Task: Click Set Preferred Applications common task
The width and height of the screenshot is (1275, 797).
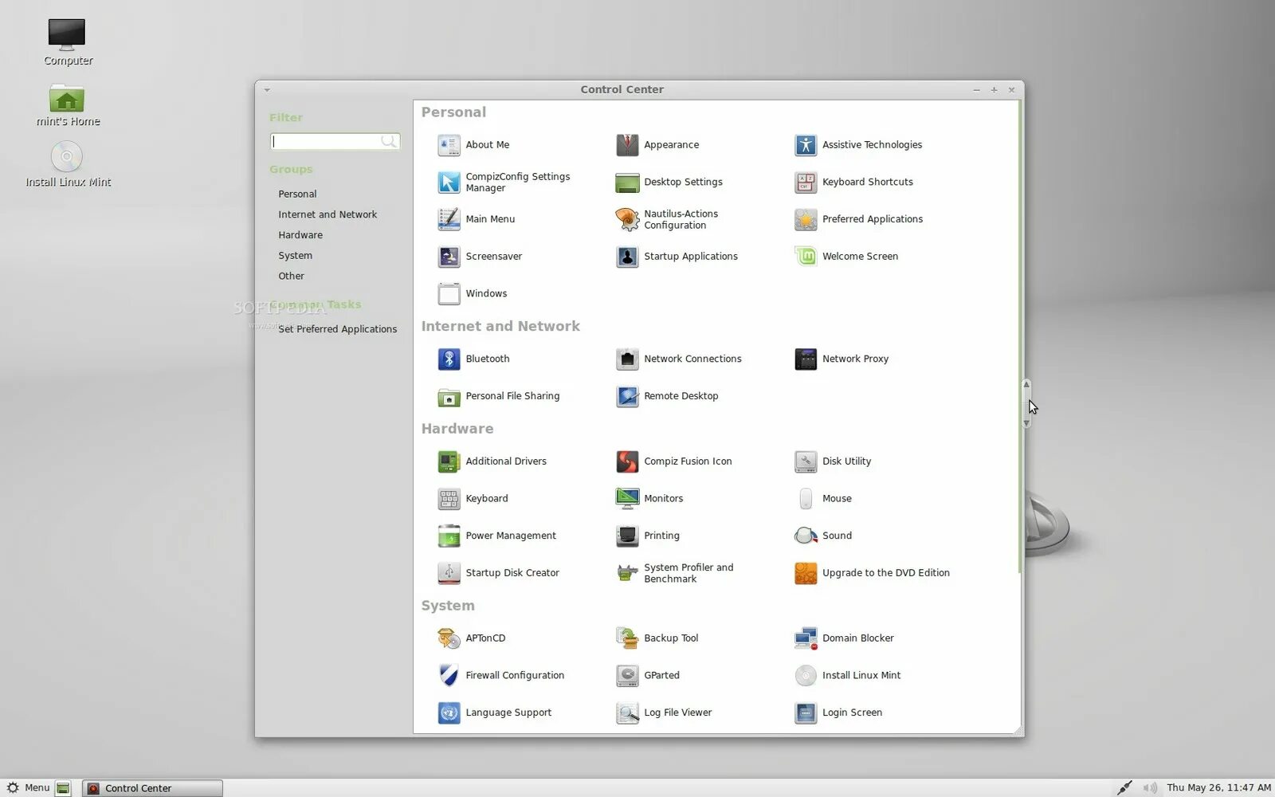Action: coord(337,329)
